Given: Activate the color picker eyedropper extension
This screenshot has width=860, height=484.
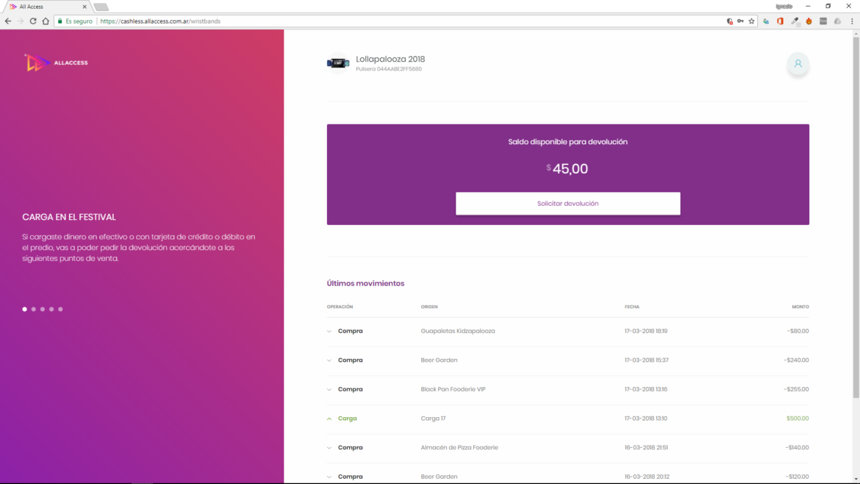Looking at the screenshot, I should pyautogui.click(x=795, y=21).
